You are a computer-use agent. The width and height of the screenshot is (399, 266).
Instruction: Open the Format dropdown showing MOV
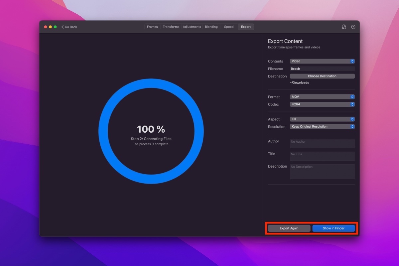(x=322, y=97)
